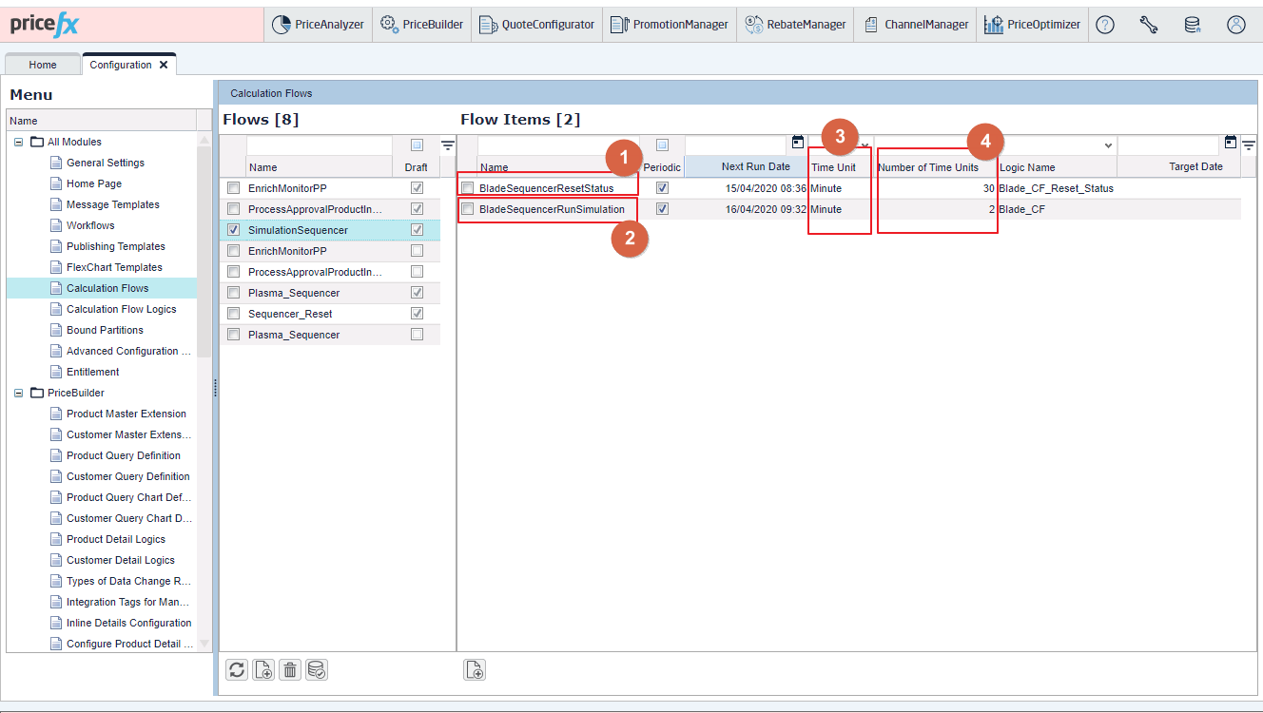
Task: Open the PriceAnalyzer module menu
Action: point(318,26)
